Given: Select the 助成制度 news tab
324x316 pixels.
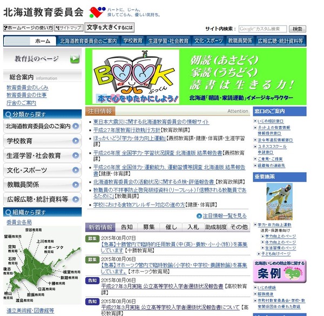Looking at the screenshot, I should [x=215, y=227].
